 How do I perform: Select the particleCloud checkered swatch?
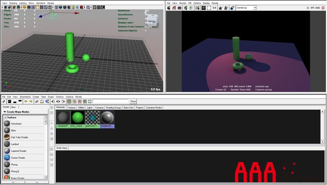[x=92, y=119]
